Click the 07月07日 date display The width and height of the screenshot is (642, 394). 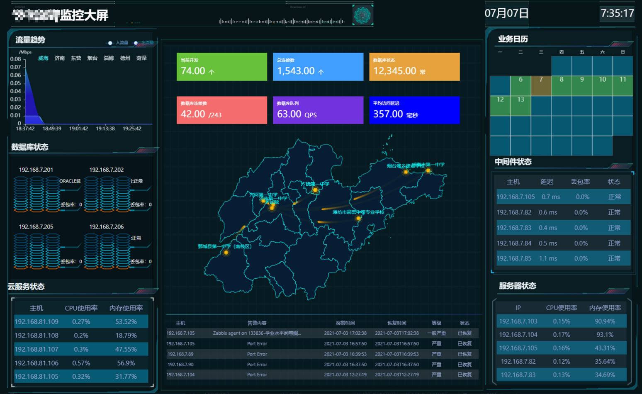point(506,13)
